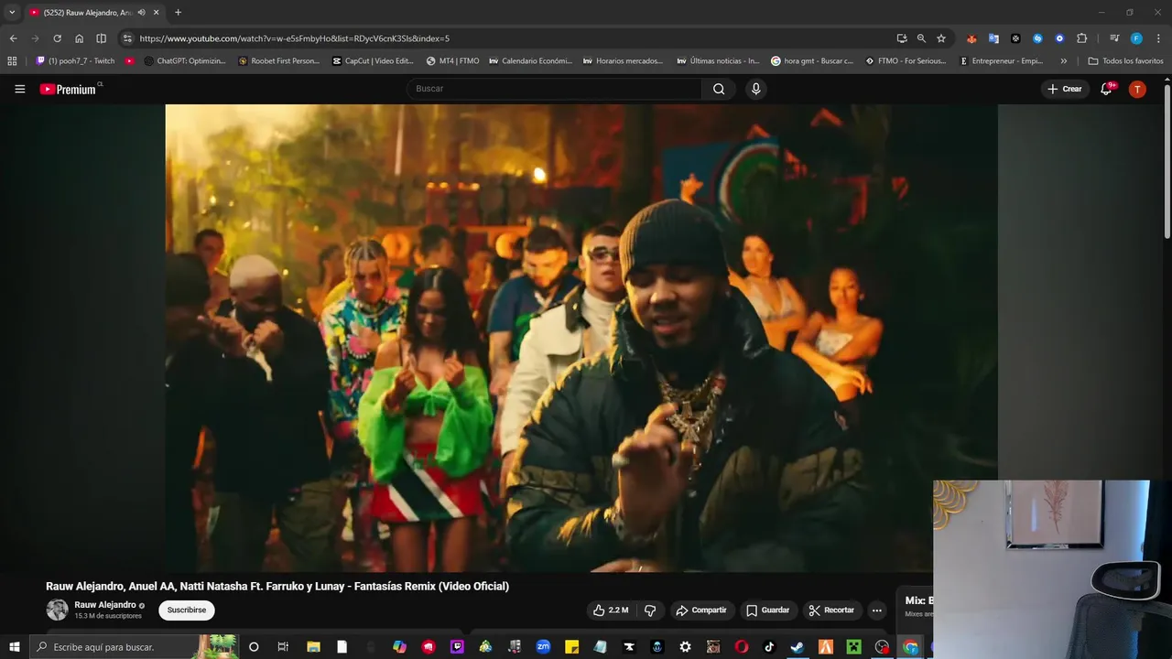View site information icon in address bar
Screen dimensions: 1172x659
(127, 38)
